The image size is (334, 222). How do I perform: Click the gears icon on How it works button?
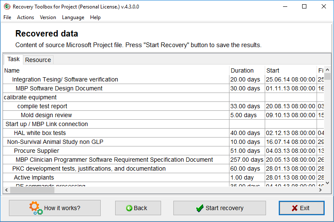point(36,208)
